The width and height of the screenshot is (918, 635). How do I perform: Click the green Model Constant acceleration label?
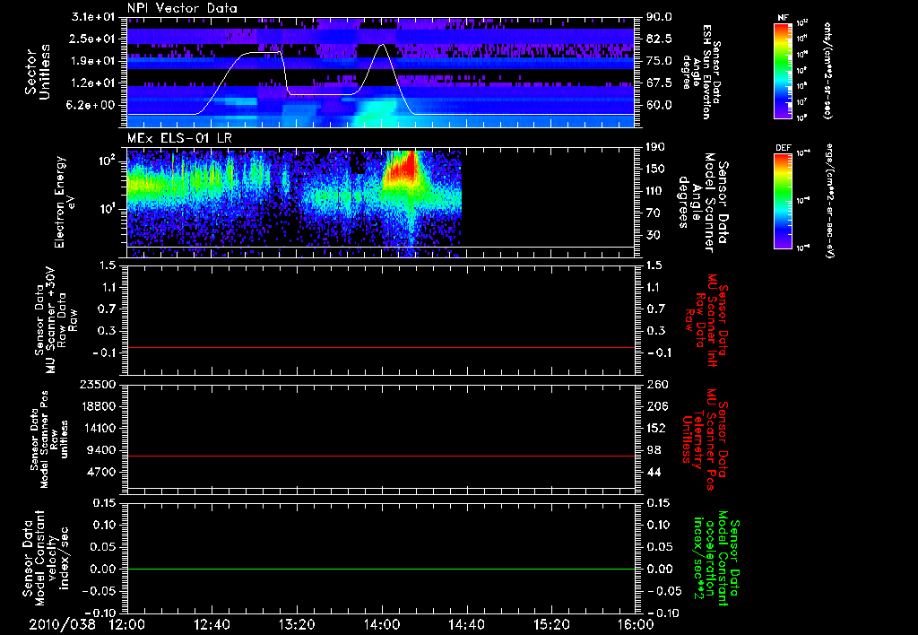point(715,558)
